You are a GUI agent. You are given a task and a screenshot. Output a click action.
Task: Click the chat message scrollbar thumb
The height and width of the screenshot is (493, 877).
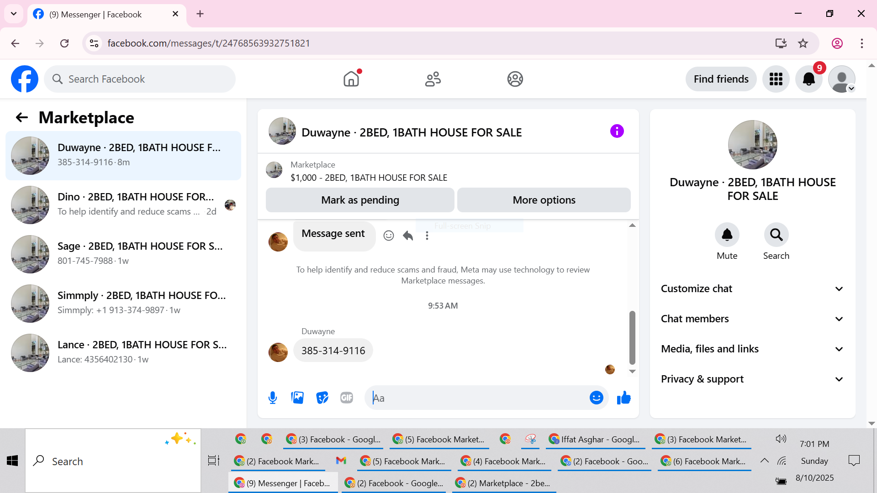point(632,337)
